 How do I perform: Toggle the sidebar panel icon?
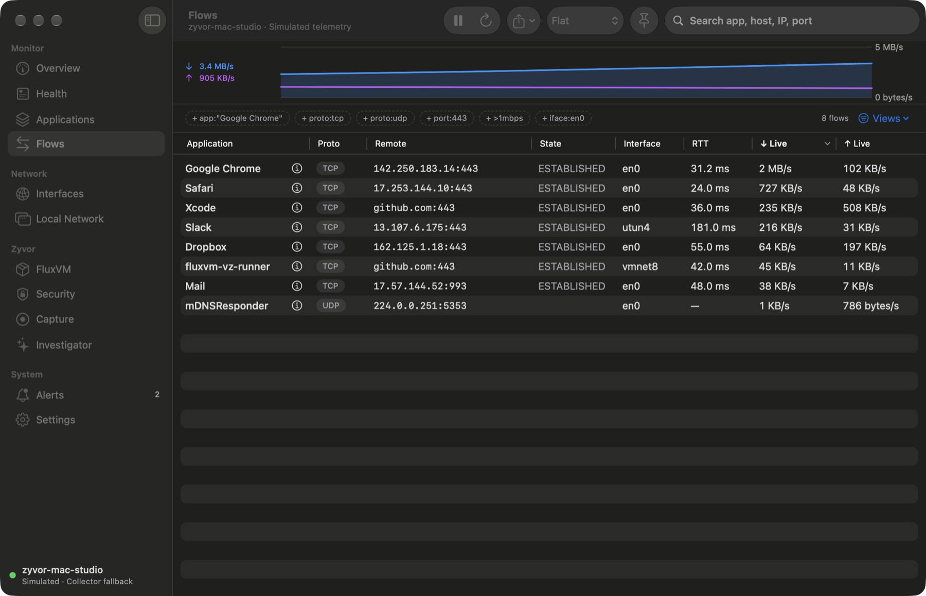(x=152, y=21)
